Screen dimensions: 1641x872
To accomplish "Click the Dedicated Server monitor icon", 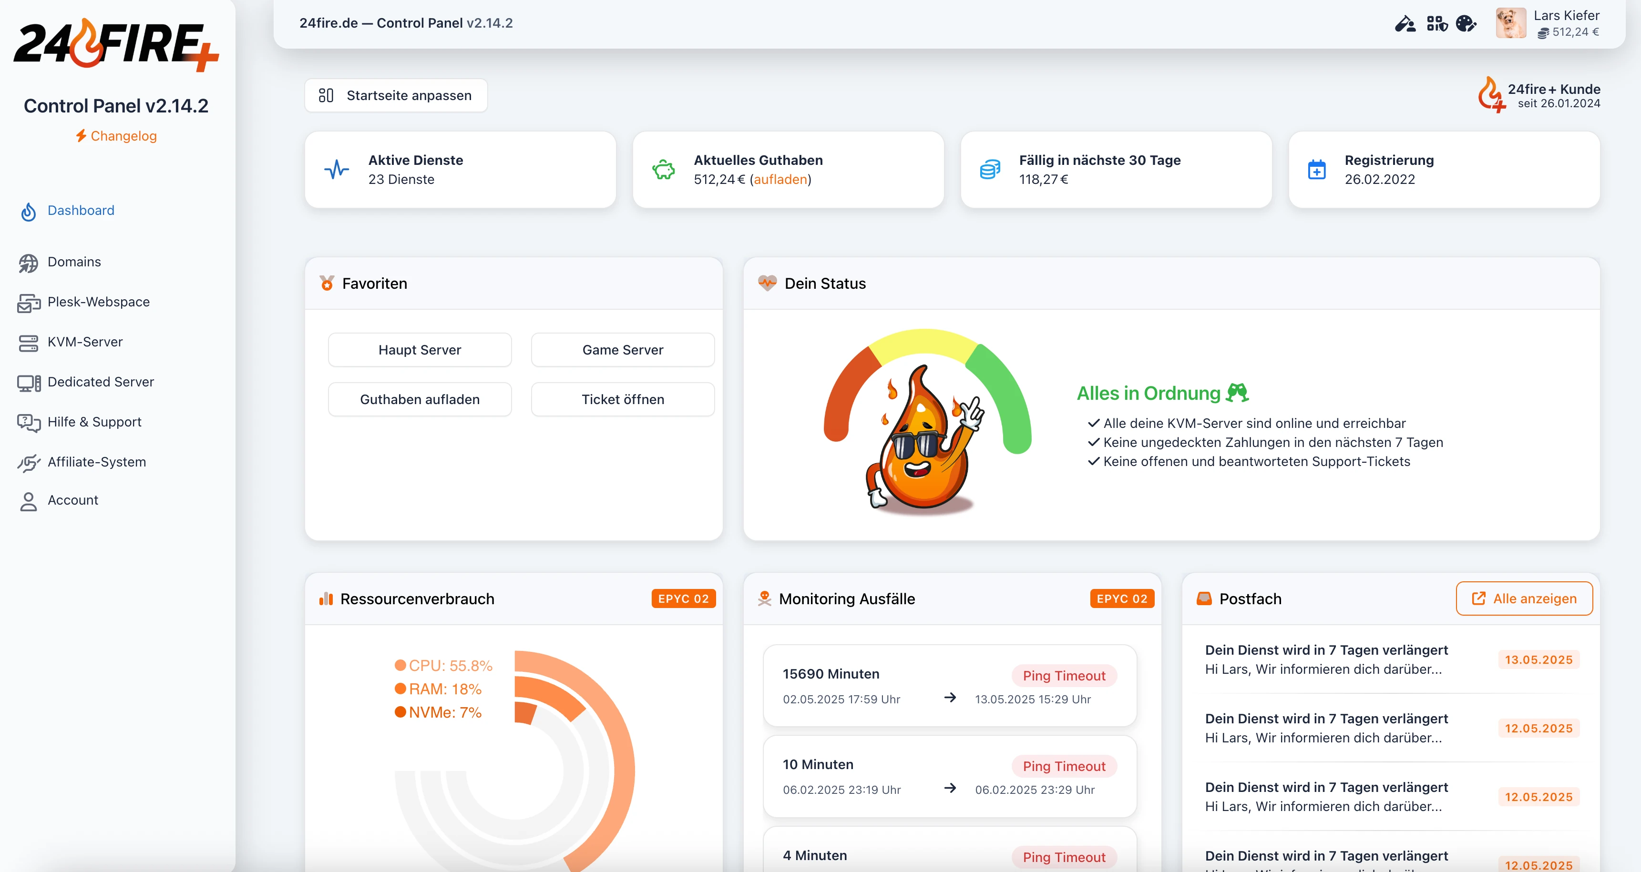I will tap(29, 383).
